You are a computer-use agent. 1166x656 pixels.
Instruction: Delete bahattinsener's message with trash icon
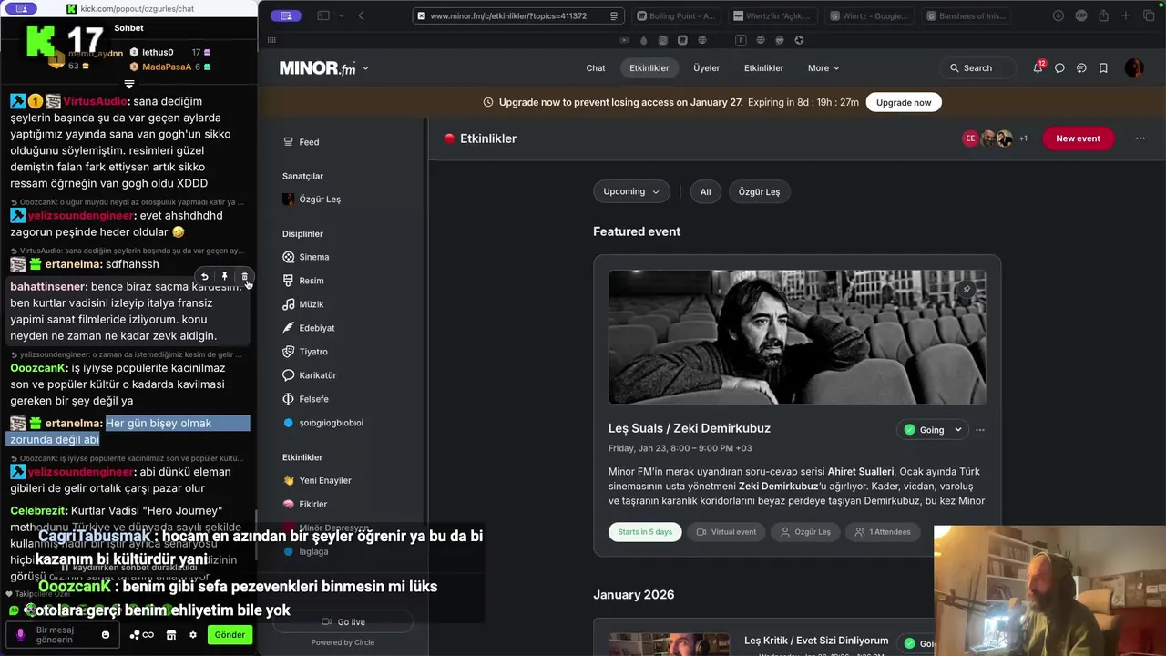point(244,276)
